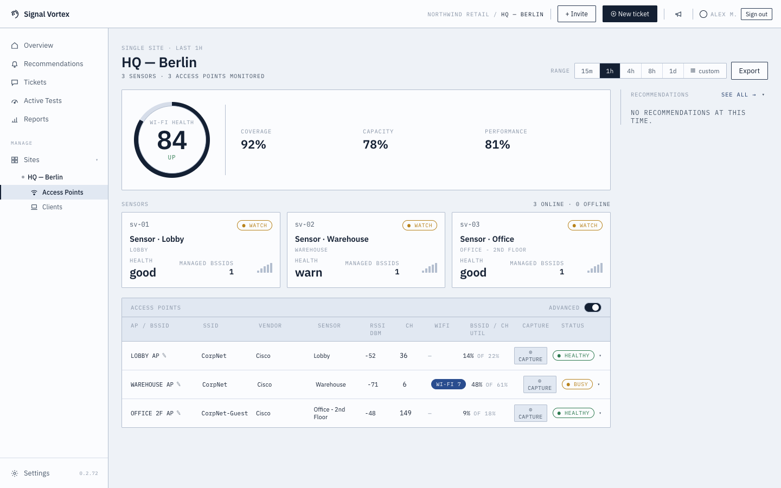Viewport: 781px width, 488px height.
Task: Select the 1h time range
Action: (610, 71)
